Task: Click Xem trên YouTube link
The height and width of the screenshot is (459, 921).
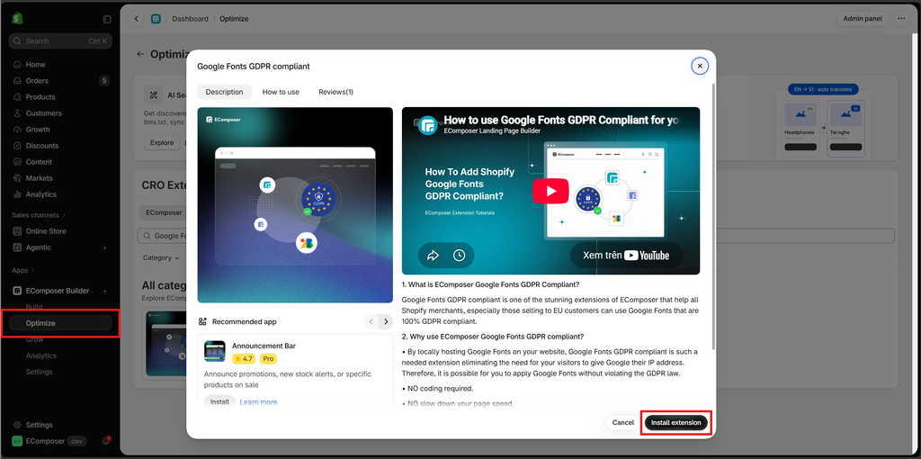Action: click(x=626, y=255)
